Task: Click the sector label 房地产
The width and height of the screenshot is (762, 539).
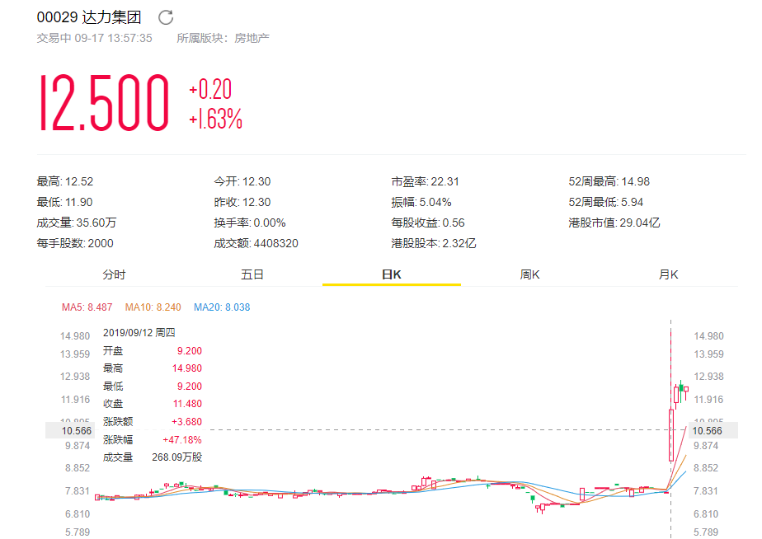Action: (x=252, y=38)
